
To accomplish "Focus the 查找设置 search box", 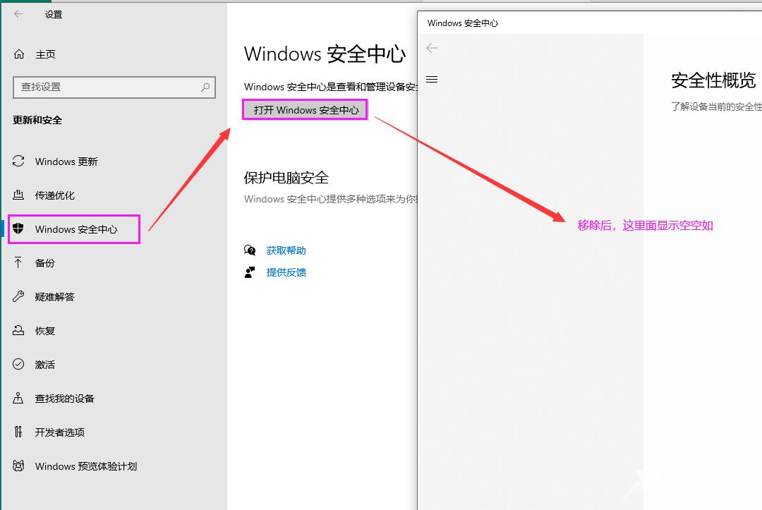I will tap(114, 87).
